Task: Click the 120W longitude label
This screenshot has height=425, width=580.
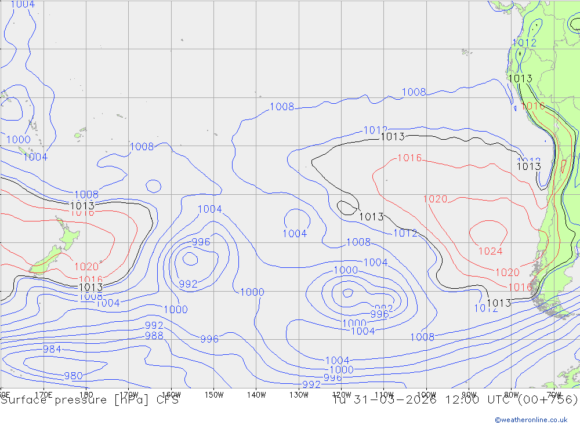Action: point(341,395)
